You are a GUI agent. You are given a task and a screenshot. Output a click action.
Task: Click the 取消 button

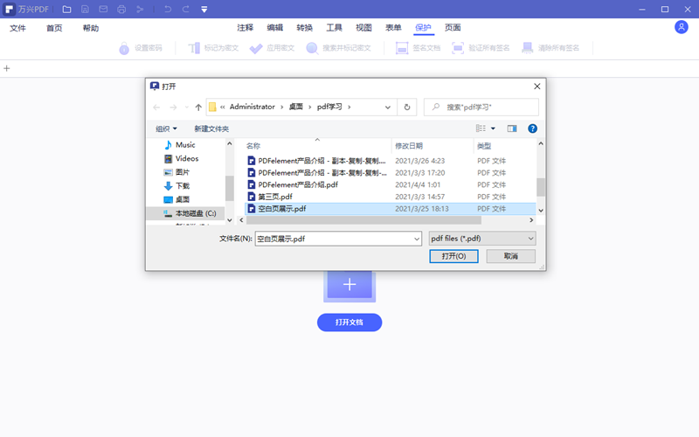click(x=510, y=256)
